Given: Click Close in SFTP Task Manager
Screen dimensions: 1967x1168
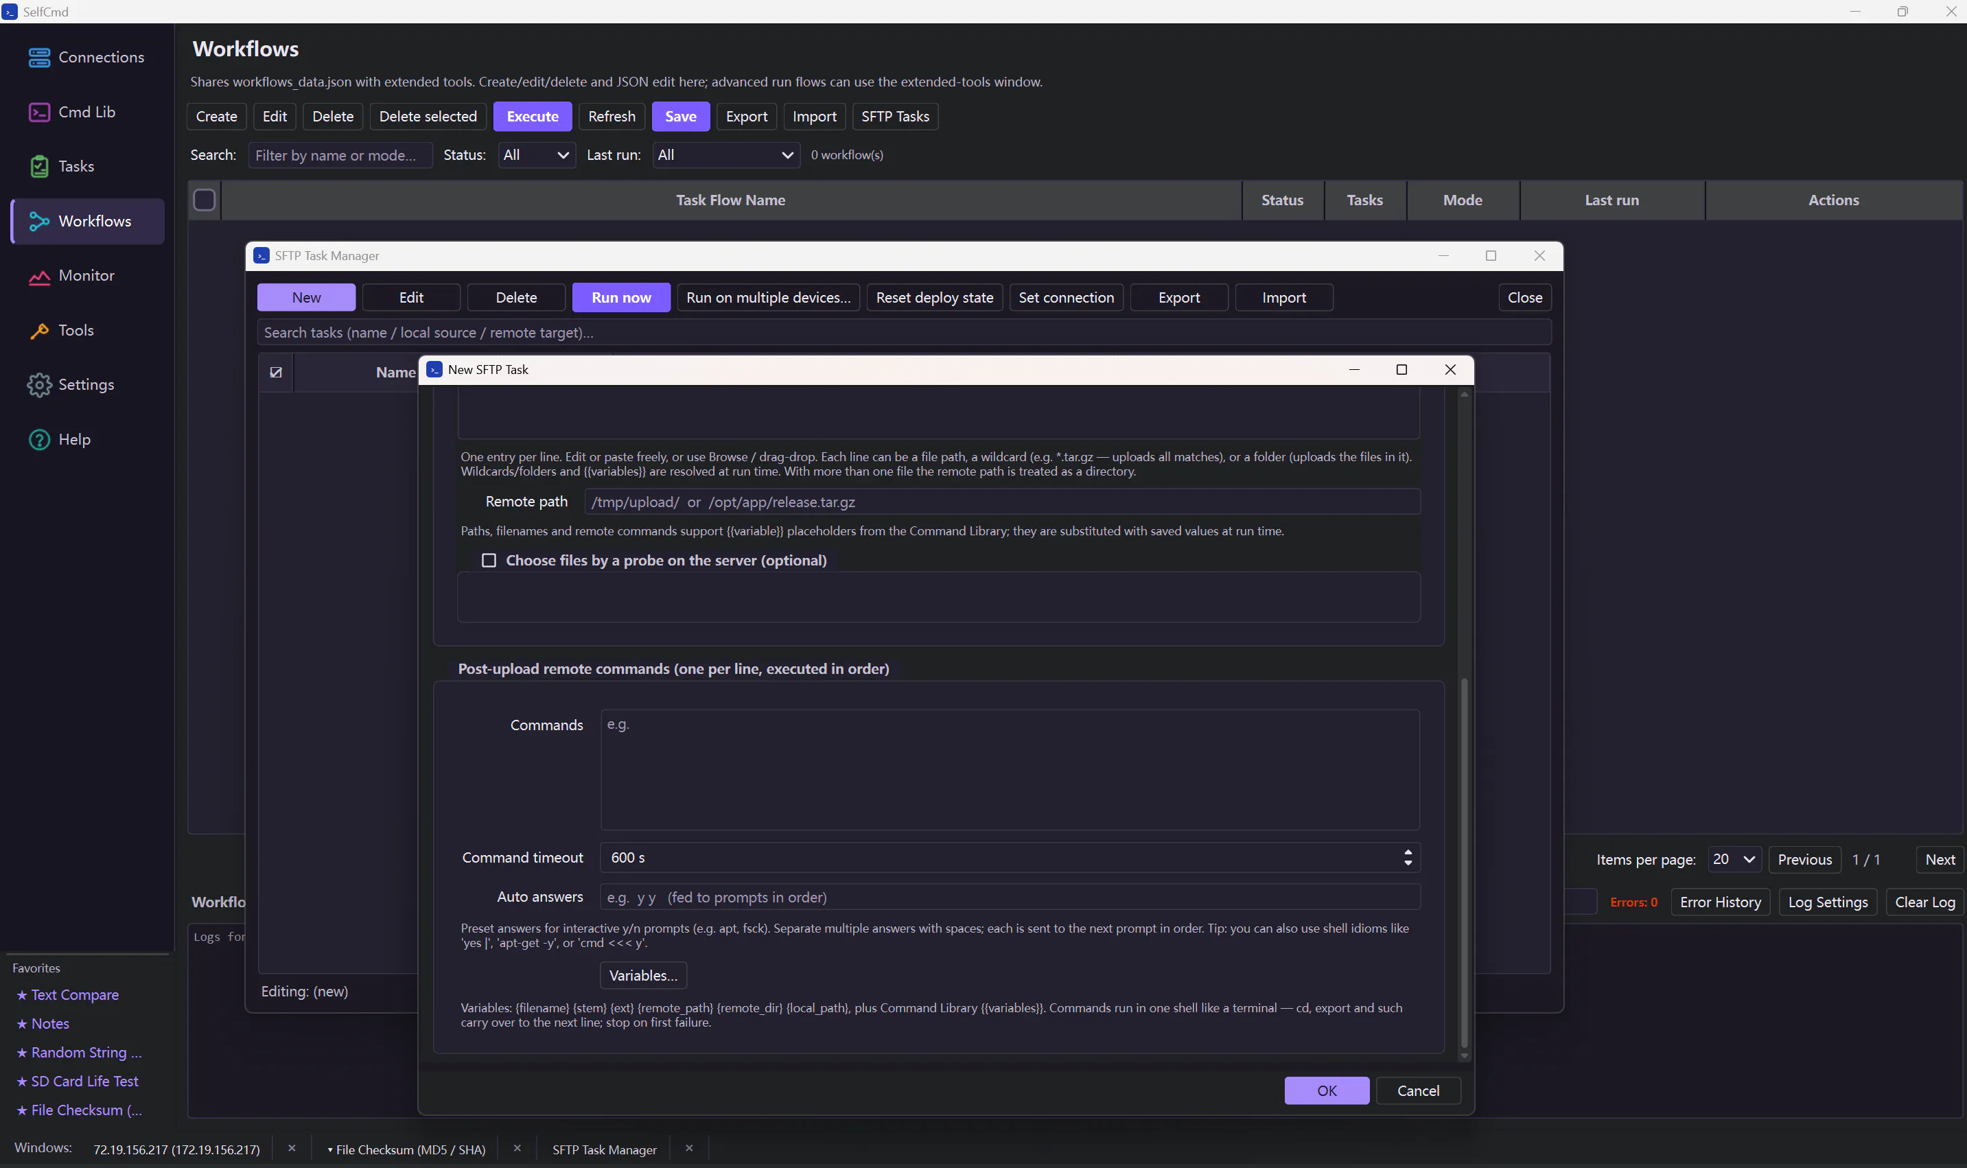Looking at the screenshot, I should (x=1524, y=298).
